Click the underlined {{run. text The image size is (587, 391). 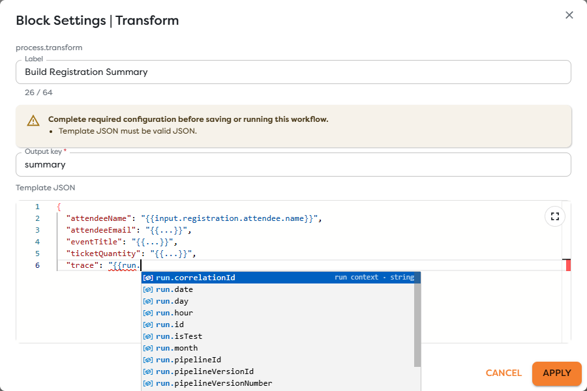125,266
